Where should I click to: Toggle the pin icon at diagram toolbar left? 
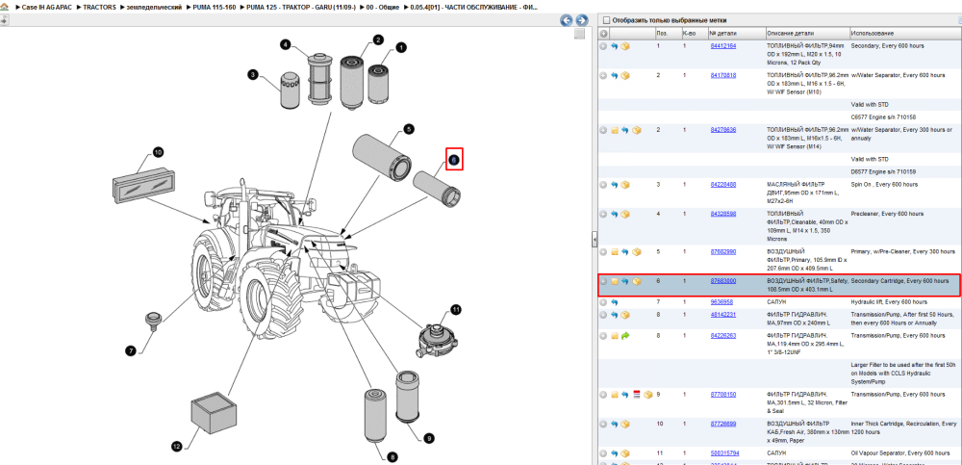4,20
